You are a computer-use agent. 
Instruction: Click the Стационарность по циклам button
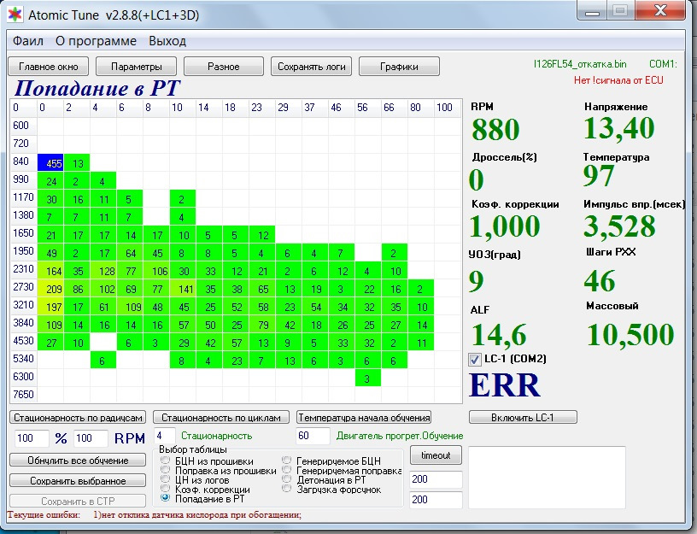click(x=220, y=417)
